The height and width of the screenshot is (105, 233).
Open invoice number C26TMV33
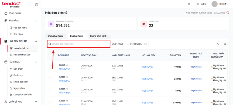(148, 67)
